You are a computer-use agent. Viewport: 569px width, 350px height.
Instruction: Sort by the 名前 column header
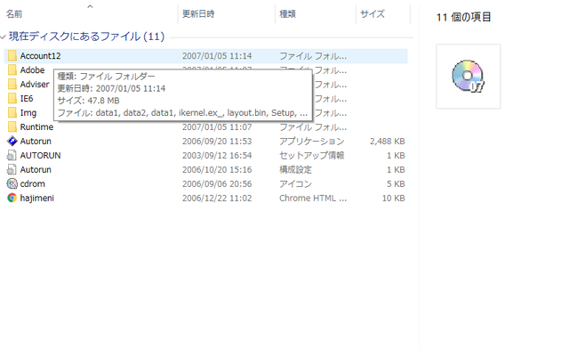(x=14, y=14)
